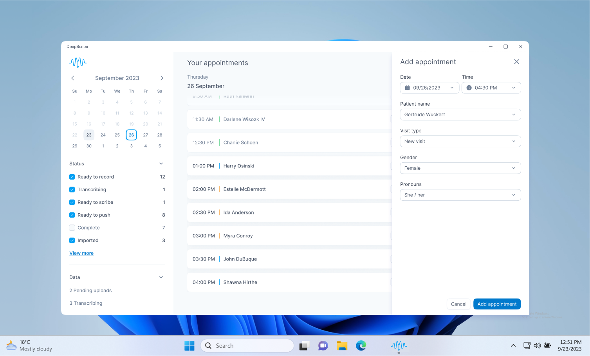Show hidden system tray icons
Image resolution: width=590 pixels, height=356 pixels.
[x=513, y=345]
